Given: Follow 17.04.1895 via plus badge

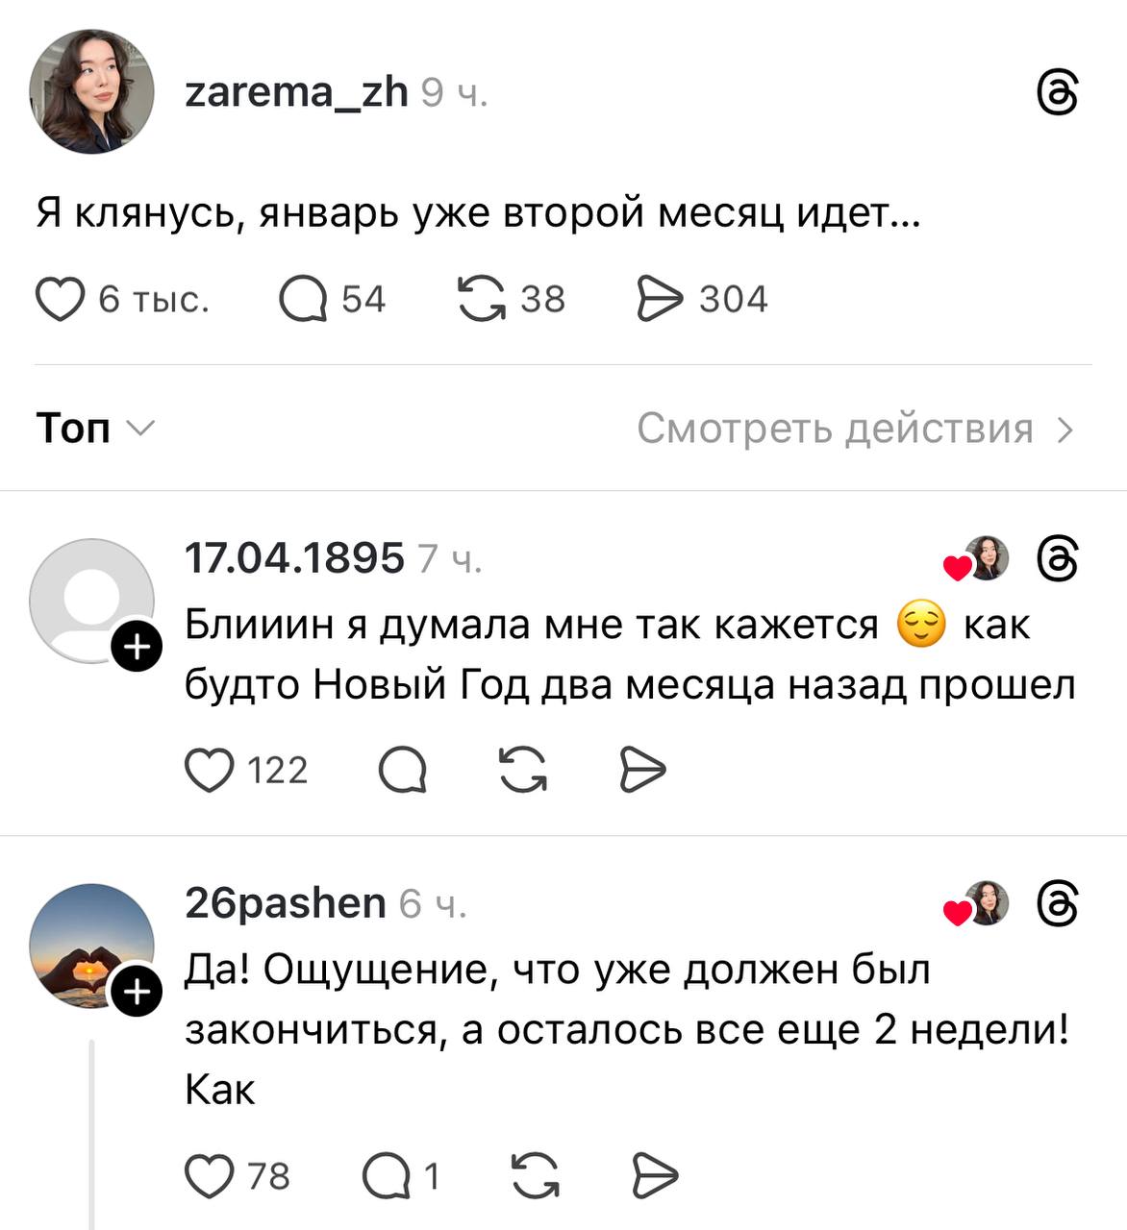Looking at the screenshot, I should coord(138,649).
